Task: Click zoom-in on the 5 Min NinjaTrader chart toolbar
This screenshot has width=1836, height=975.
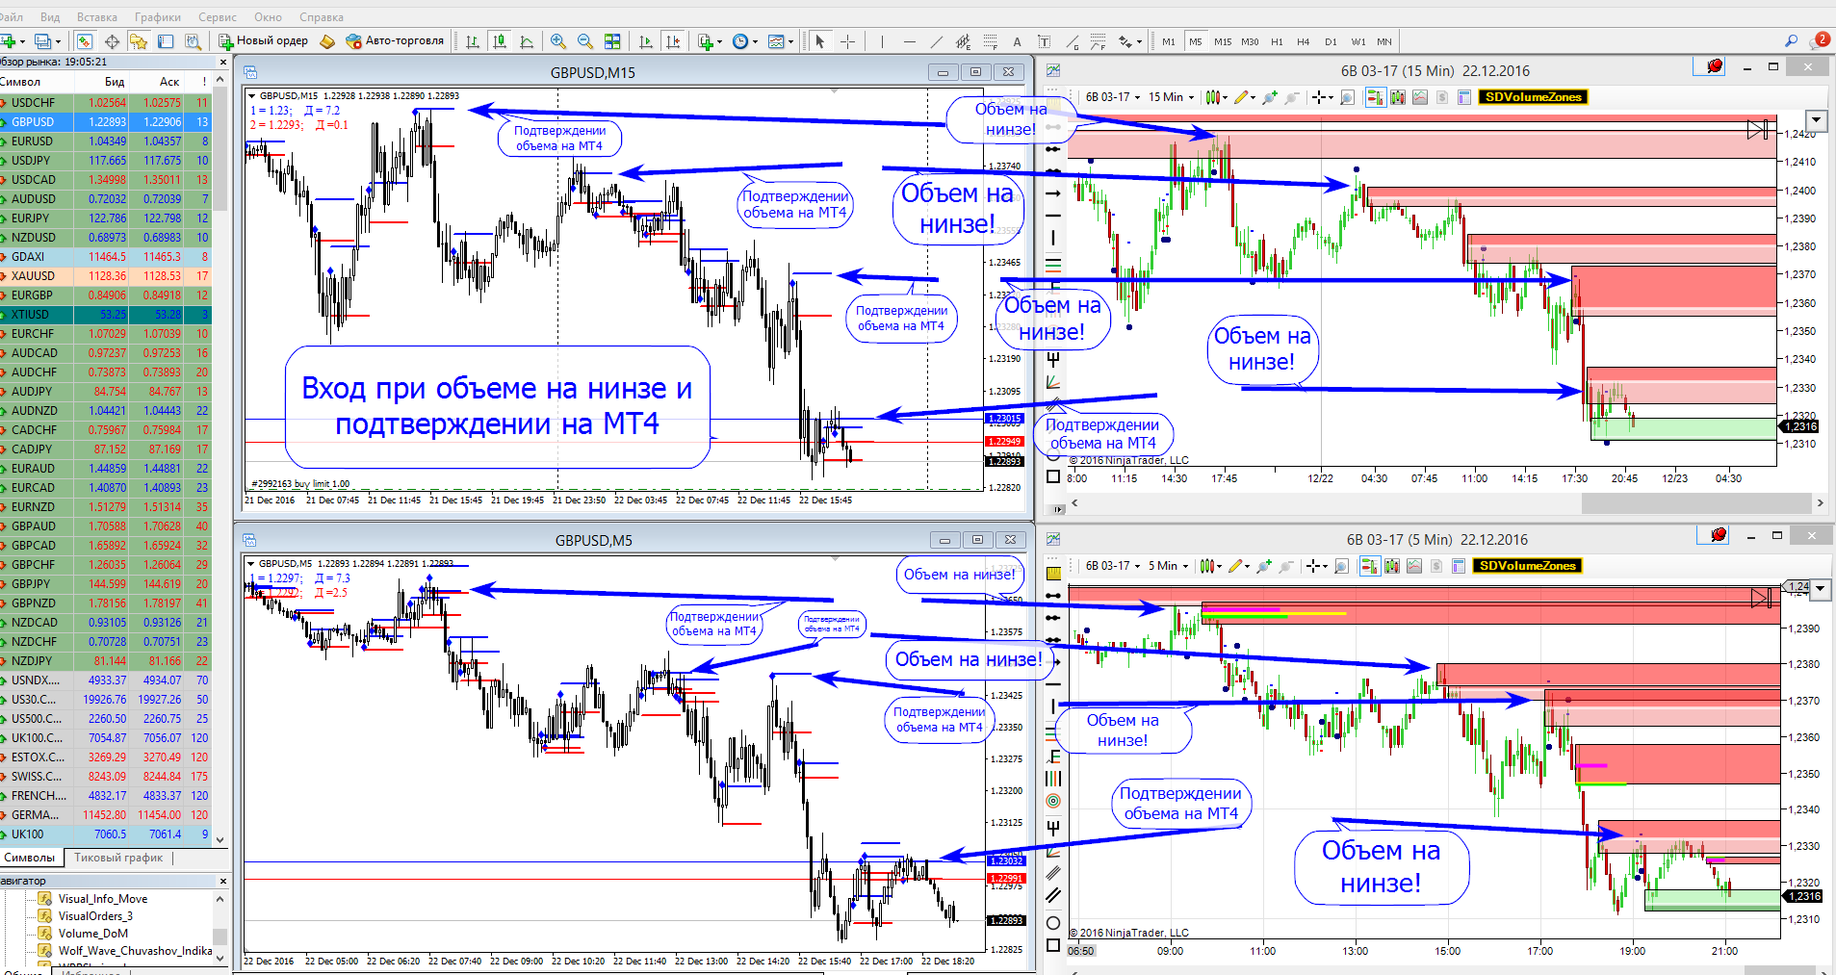Action: [x=1264, y=566]
